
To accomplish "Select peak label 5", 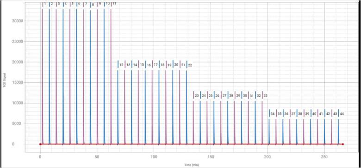I will (x=73, y=4).
